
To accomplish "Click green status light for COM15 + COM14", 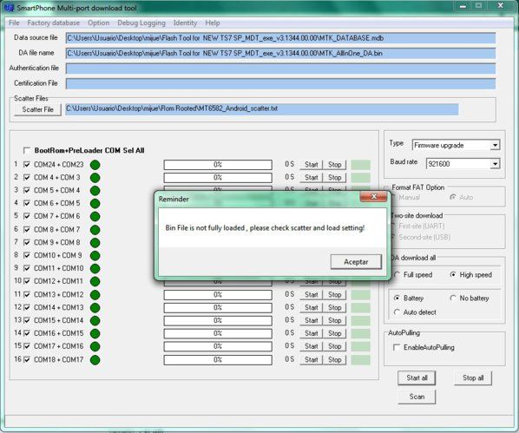I will tap(95, 321).
